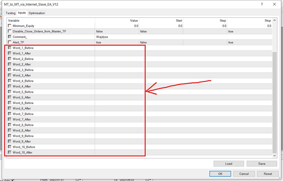The image size is (283, 181).
Task: Check the Alert_TF optimization checkbox
Action: click(10, 42)
